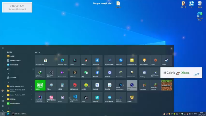This screenshot has height=116, width=206.
Task: Open the HandBrake tile
Action: click(144, 85)
